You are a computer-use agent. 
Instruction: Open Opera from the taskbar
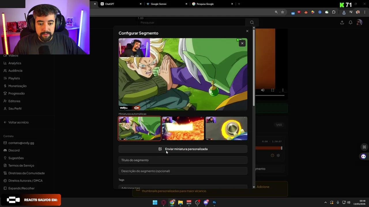coord(163,202)
